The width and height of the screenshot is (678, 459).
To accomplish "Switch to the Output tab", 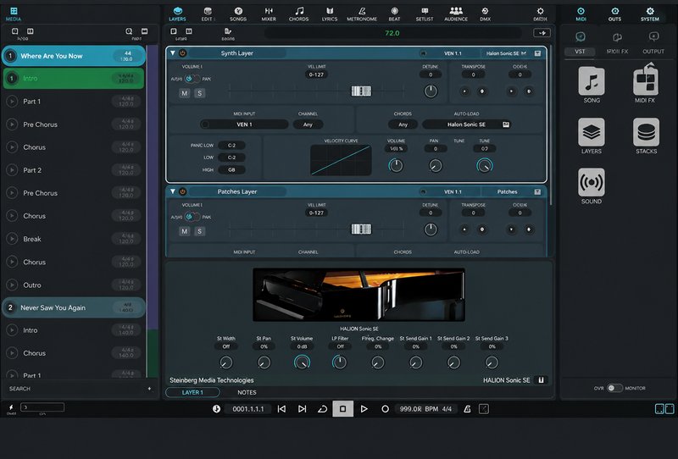I will pos(653,52).
